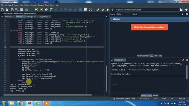Viewport: 189px width, 106px height.
Task: Select the IPython console tab
Action: point(146,96)
